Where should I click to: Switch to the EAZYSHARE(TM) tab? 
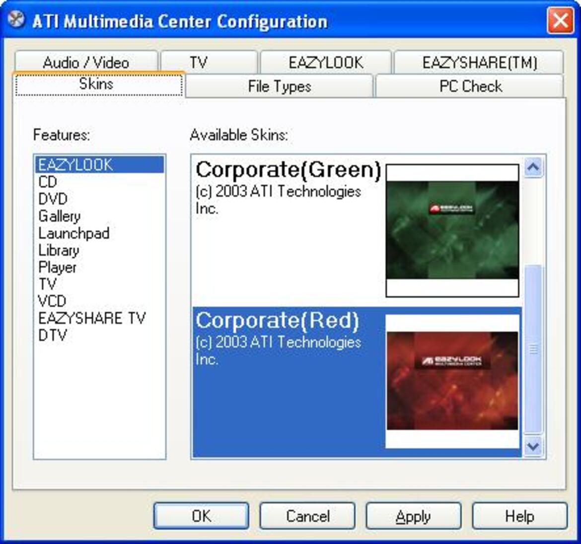pos(479,62)
